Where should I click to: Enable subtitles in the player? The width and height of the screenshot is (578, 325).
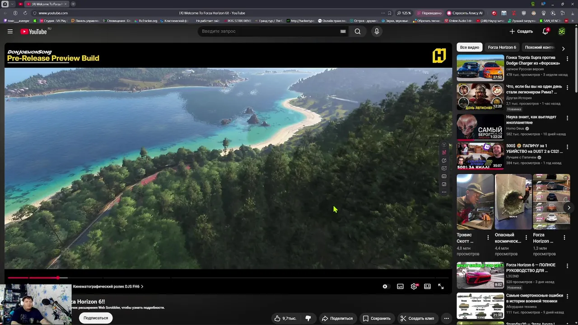pos(400,286)
